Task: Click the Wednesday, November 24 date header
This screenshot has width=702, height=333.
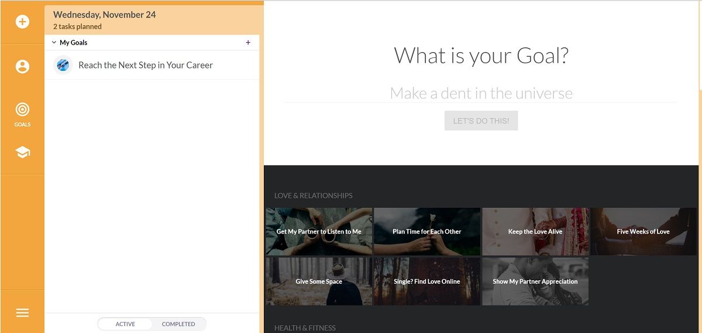Action: tap(105, 15)
